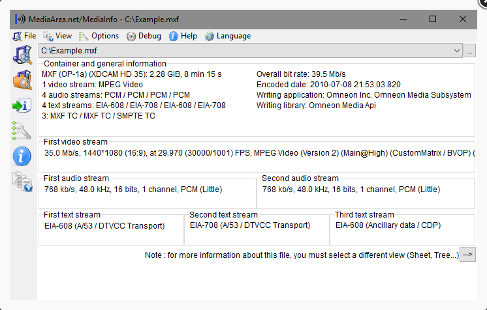Click the Debug menu gear icon

(131, 36)
